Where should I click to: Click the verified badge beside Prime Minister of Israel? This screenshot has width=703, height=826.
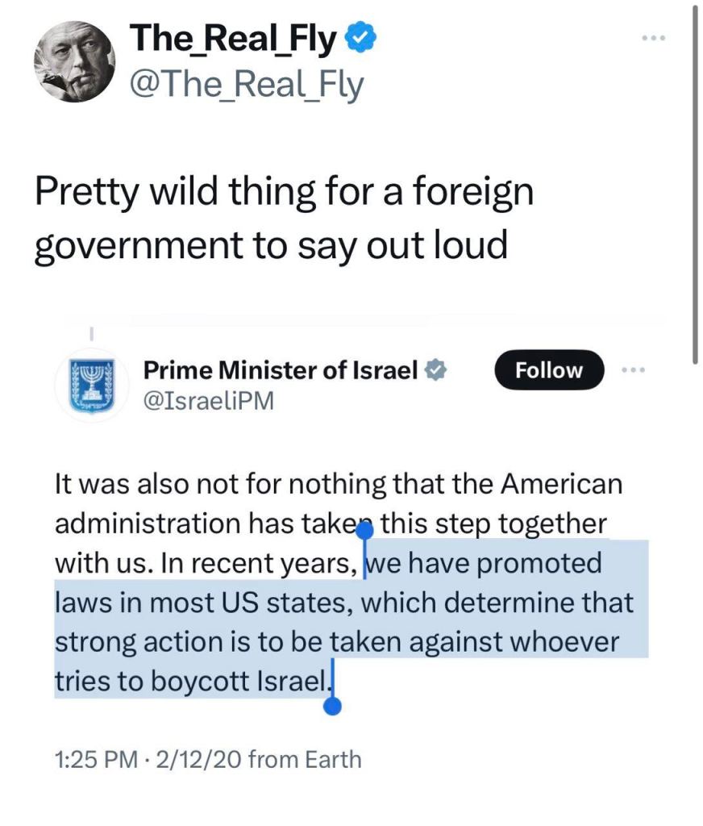[438, 371]
